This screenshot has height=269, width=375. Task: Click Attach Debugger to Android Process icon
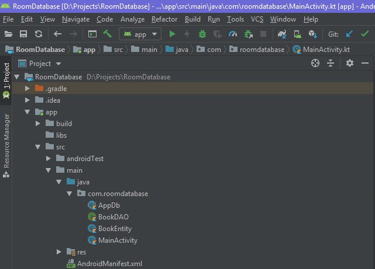[248, 34]
